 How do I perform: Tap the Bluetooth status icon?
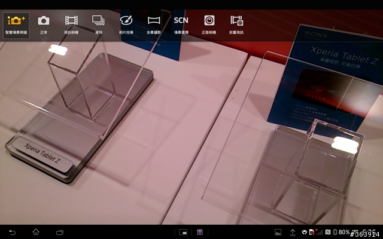[x=335, y=232]
